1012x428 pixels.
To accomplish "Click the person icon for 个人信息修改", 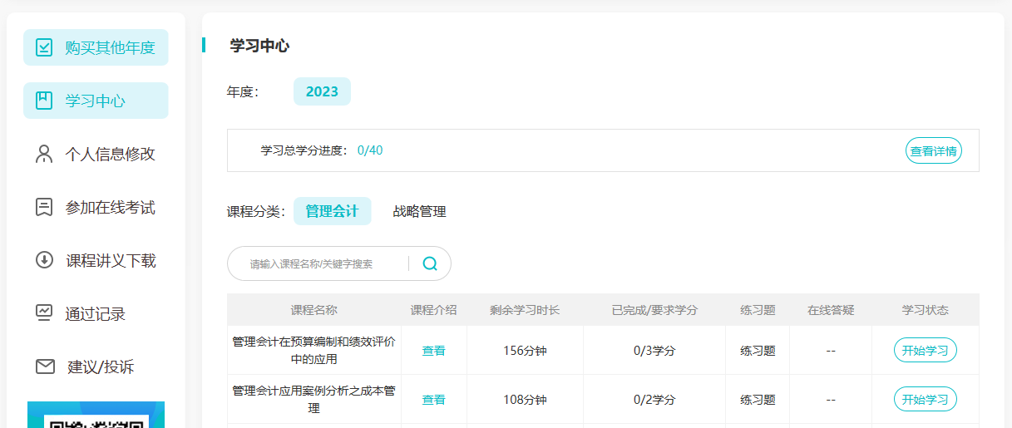I will click(44, 154).
